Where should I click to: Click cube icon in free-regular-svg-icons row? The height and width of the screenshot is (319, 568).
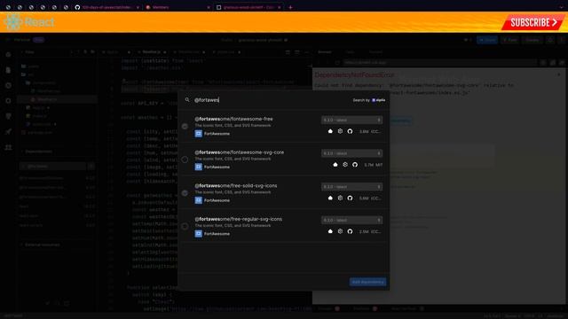coord(340,231)
